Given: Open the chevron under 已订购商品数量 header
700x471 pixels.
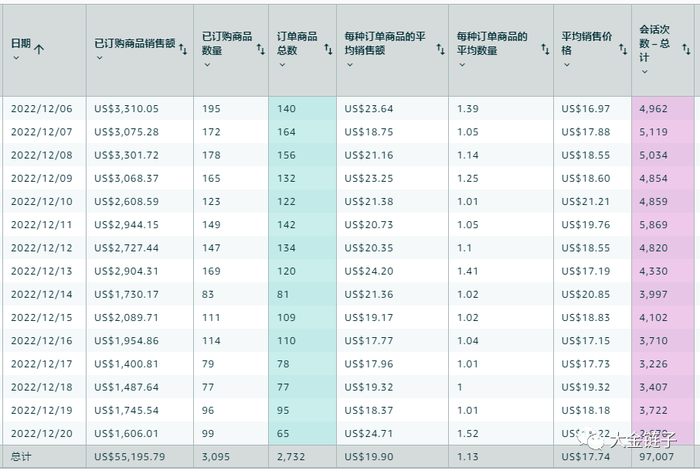Looking at the screenshot, I should point(207,65).
